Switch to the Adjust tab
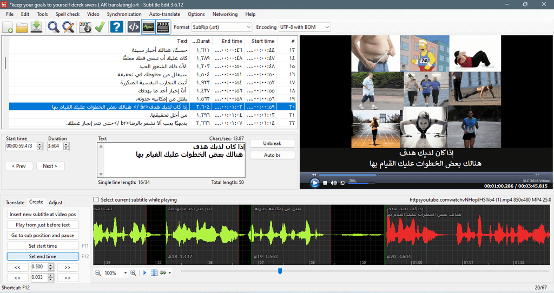 coord(56,203)
